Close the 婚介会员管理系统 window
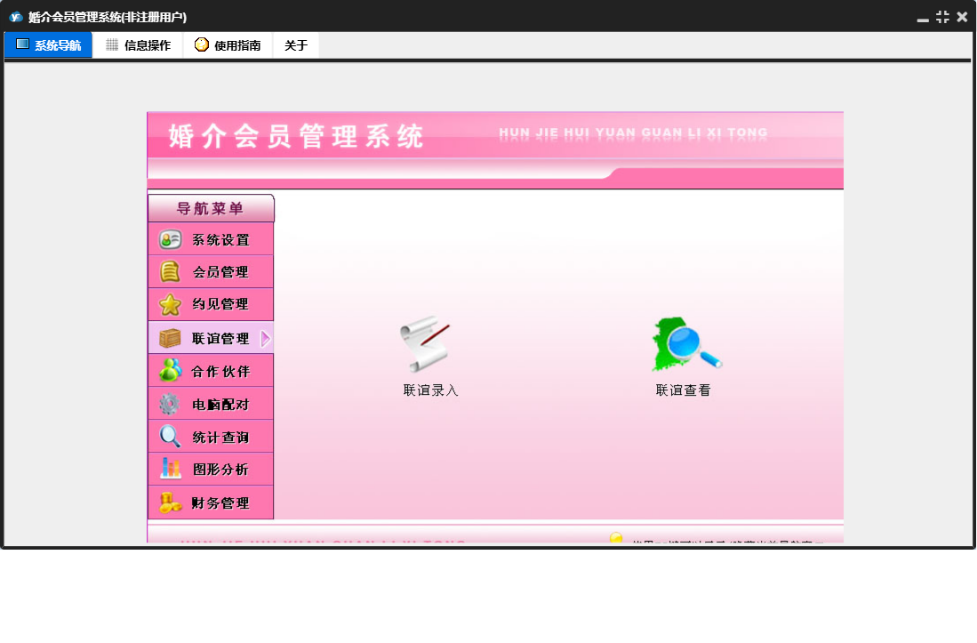The width and height of the screenshot is (977, 643). coord(962,17)
